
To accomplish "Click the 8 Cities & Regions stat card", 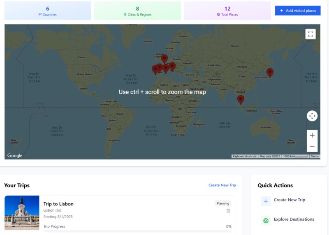I will click(x=137, y=11).
